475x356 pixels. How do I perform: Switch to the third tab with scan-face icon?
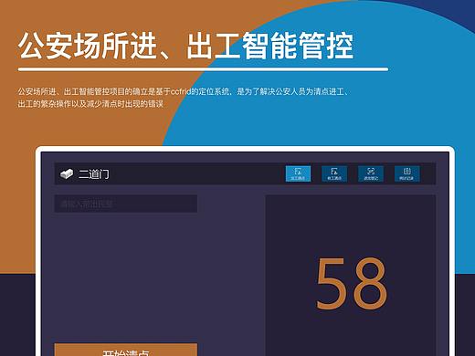click(371, 173)
